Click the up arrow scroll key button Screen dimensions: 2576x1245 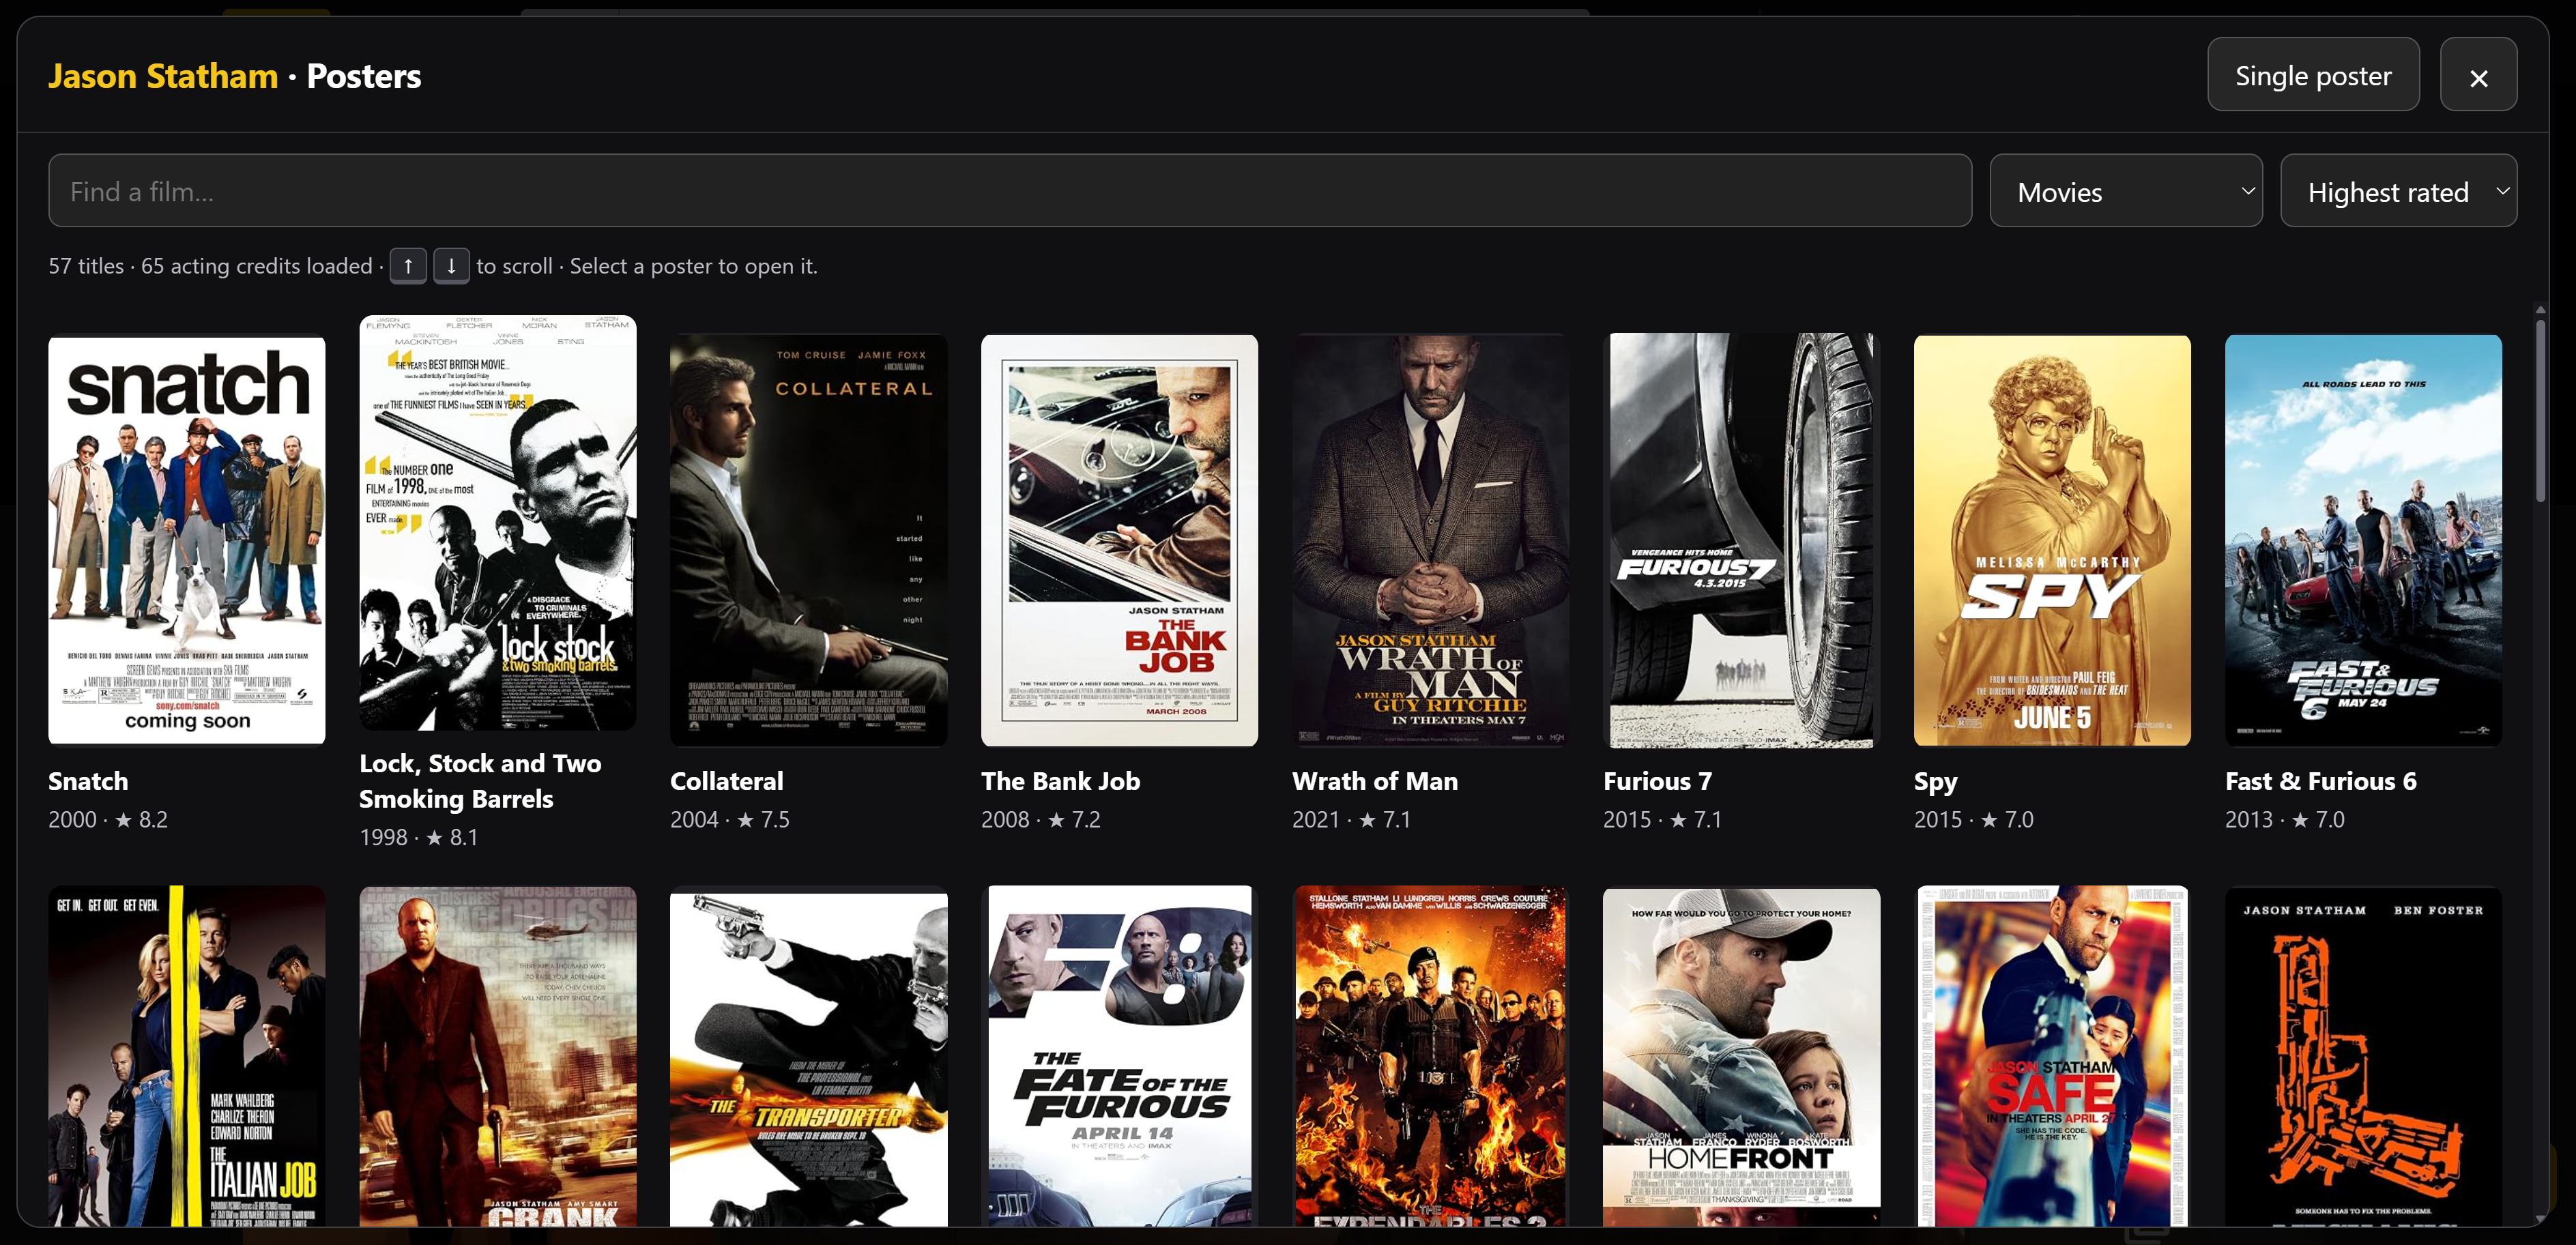[x=408, y=266]
